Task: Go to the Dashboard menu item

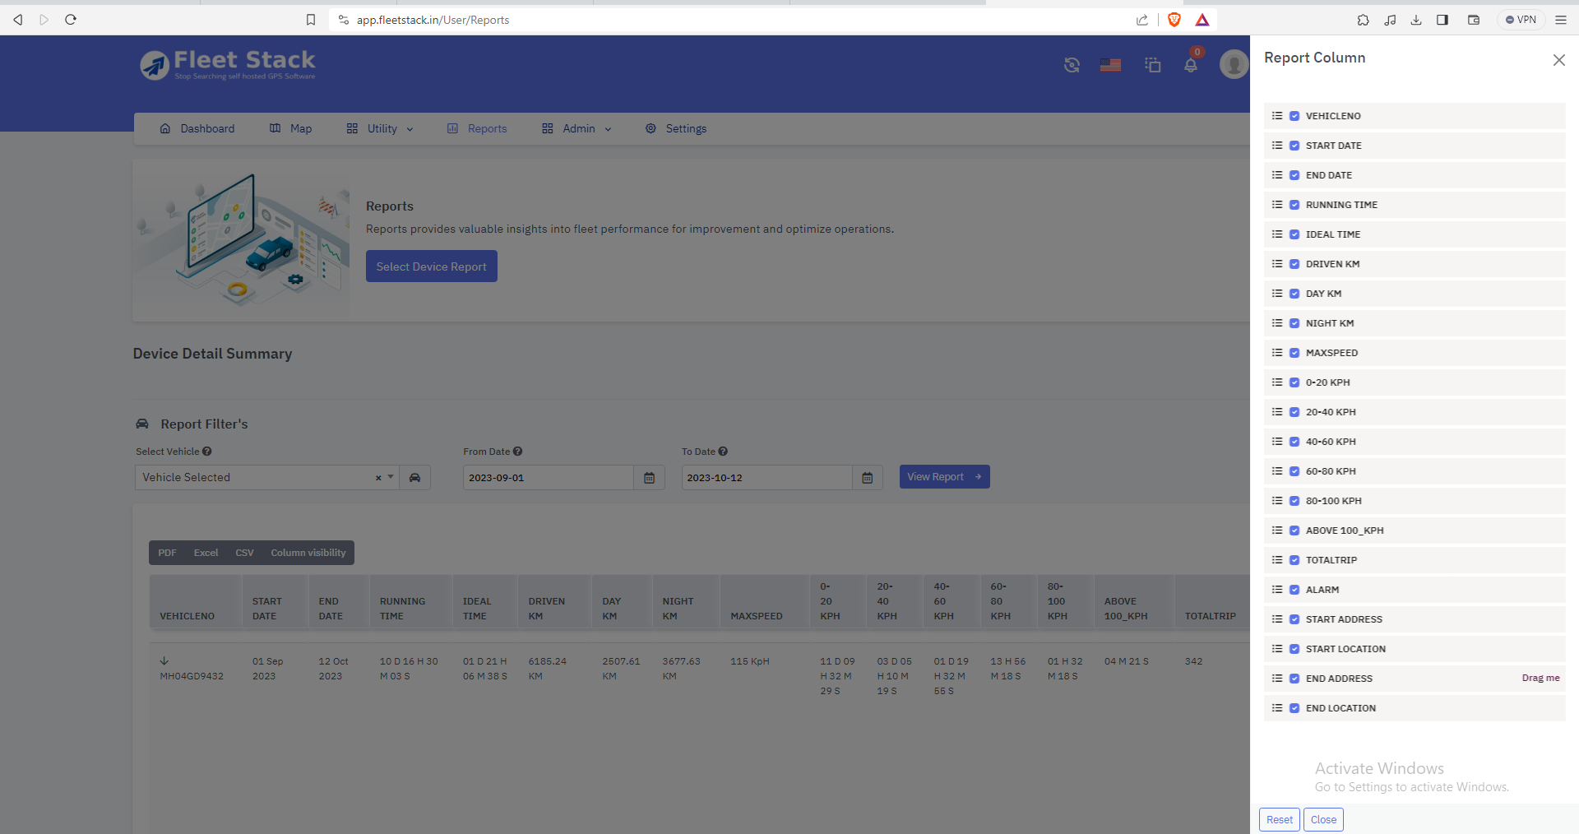Action: [197, 129]
